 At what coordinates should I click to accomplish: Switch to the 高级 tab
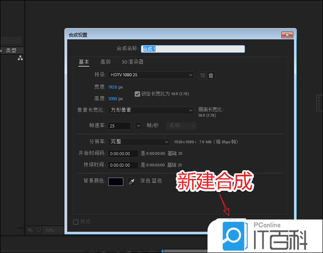(105, 62)
